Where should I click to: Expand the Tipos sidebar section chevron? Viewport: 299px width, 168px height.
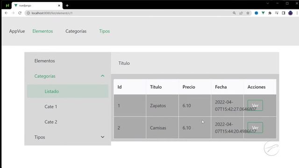click(103, 137)
